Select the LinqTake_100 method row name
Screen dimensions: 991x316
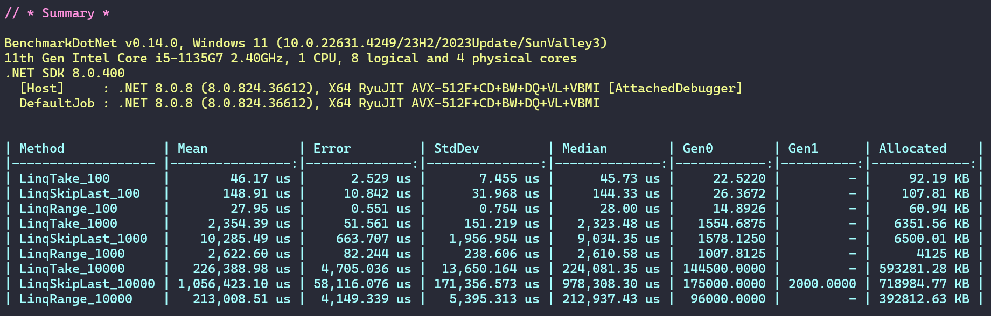[64, 178]
